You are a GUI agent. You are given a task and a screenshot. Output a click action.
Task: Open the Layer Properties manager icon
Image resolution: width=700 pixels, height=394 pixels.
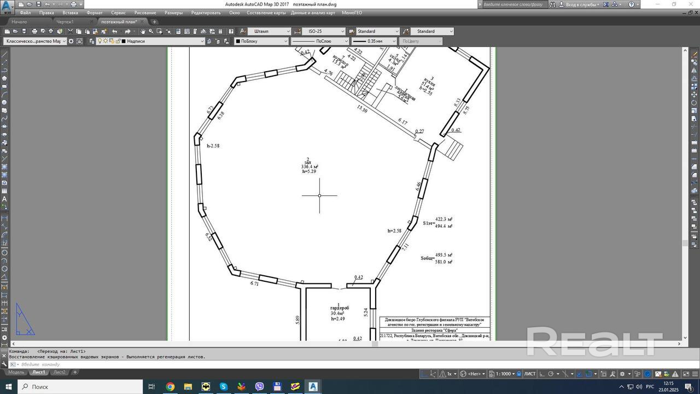(x=91, y=41)
